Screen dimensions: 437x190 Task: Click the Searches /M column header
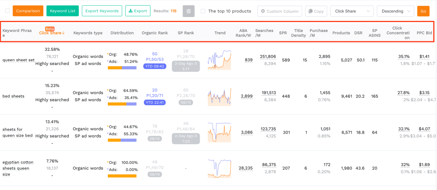point(264,33)
